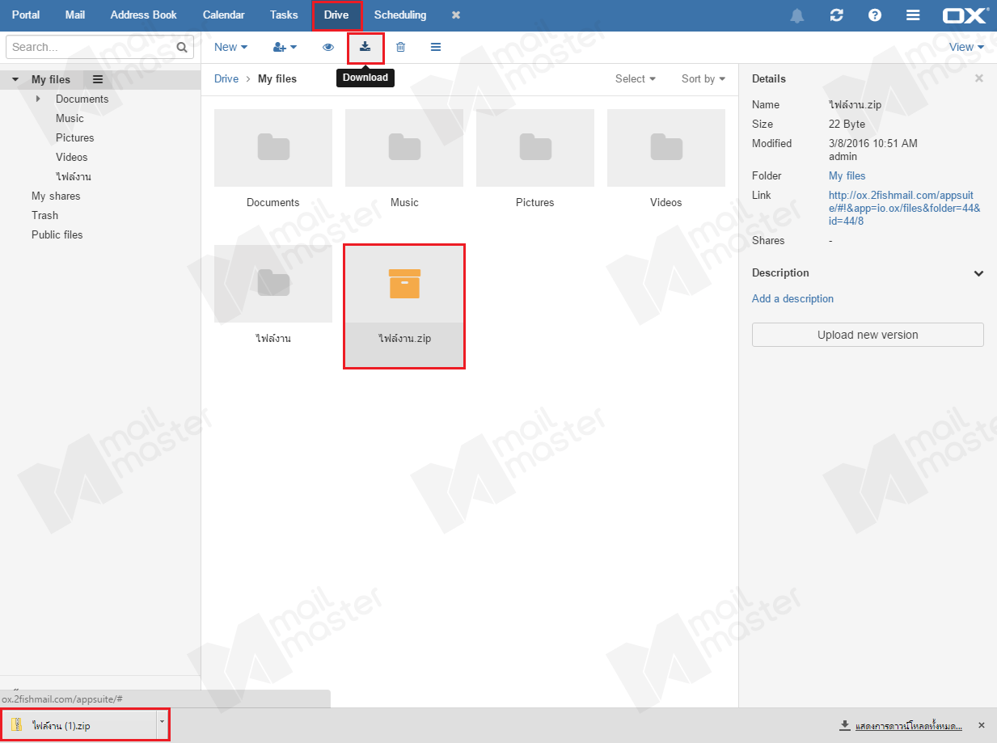
Task: Select the ไฟล์งาน folder thumbnail
Action: click(273, 283)
